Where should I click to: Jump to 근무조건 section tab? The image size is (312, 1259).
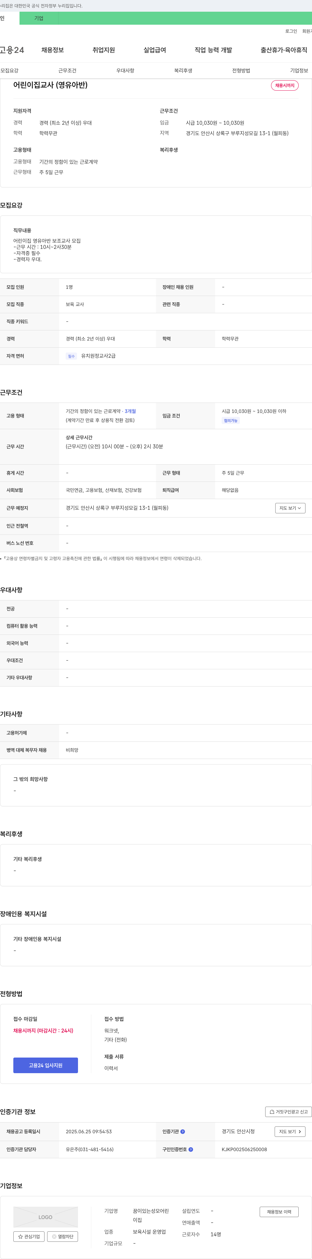[68, 71]
